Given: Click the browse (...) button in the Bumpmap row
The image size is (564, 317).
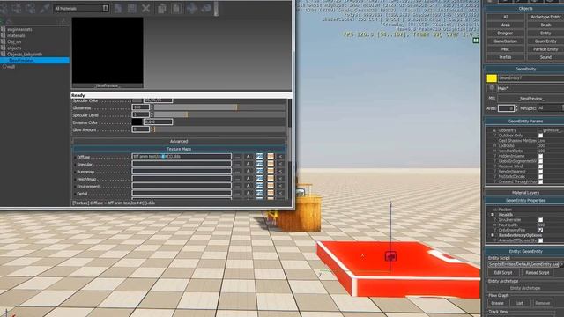Looking at the screenshot, I should coord(237,171).
